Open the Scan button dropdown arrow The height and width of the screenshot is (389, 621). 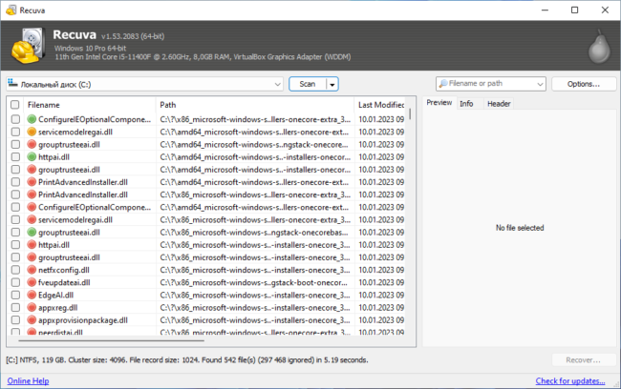point(332,84)
